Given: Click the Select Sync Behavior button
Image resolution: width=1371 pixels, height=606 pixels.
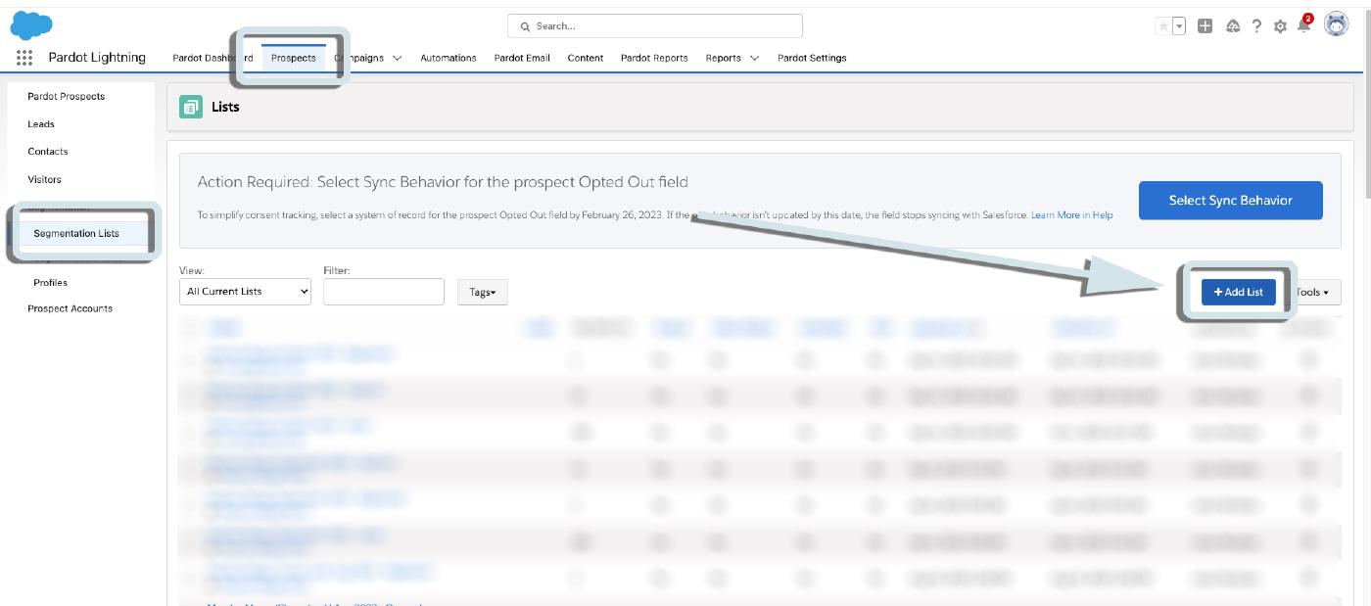Looking at the screenshot, I should (1230, 201).
